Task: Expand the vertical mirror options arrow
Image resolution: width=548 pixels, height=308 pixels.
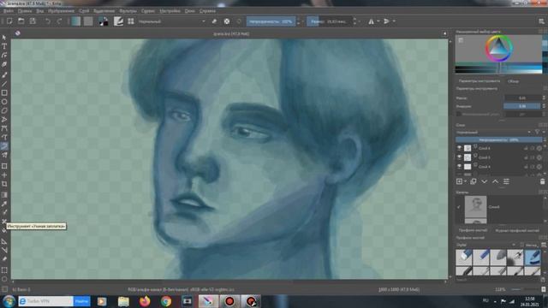Action: point(394,21)
